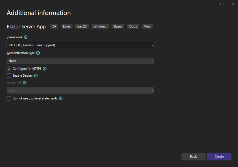Screen dimensions: 238x167
Task: Click the Docker OS label
Action: click(14, 83)
